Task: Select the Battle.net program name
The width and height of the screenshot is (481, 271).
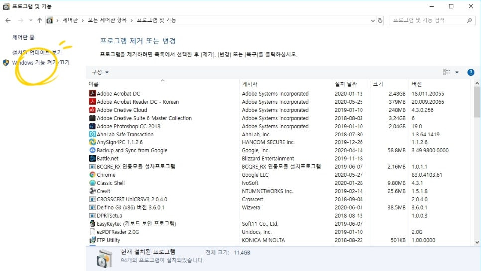Action: pos(108,159)
